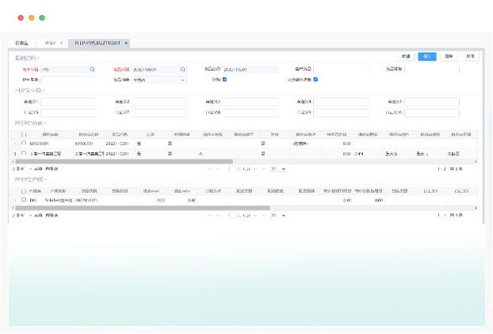Open the dropdown under the 2022110201 search field
The image size is (493, 334).
159,80
